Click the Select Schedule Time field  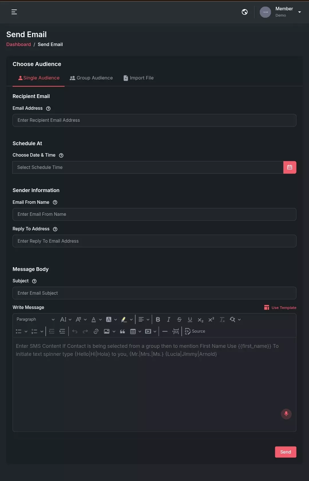click(148, 167)
